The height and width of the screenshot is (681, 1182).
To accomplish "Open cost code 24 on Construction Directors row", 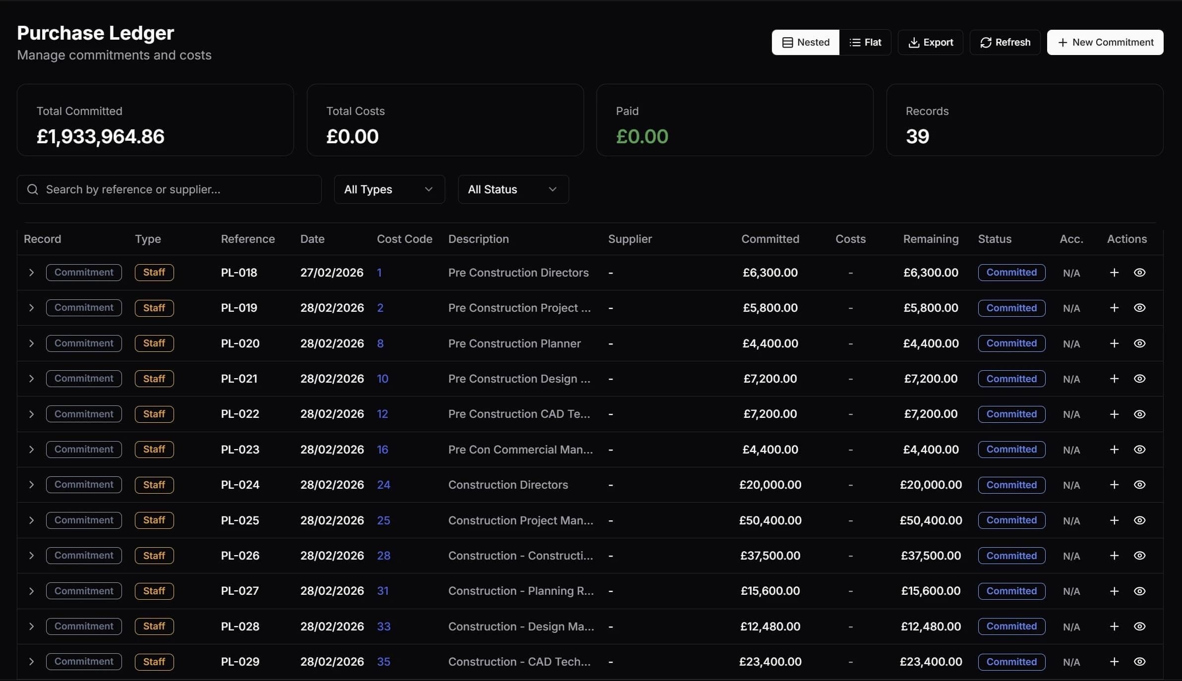I will click(384, 485).
